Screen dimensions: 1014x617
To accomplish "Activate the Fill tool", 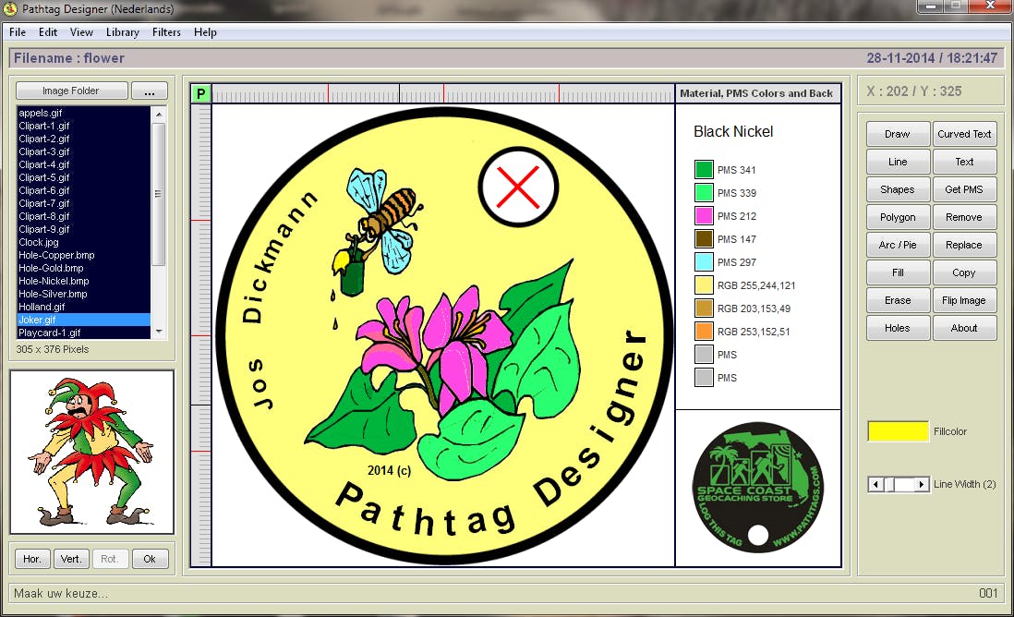I will pos(897,272).
